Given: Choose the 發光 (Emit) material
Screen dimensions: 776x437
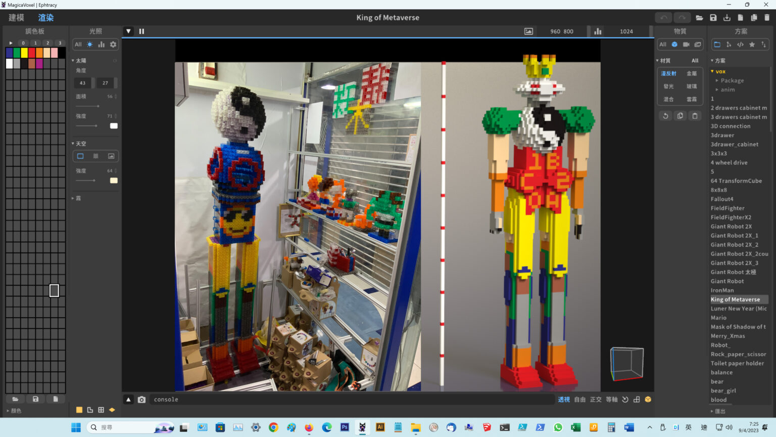Looking at the screenshot, I should point(668,86).
